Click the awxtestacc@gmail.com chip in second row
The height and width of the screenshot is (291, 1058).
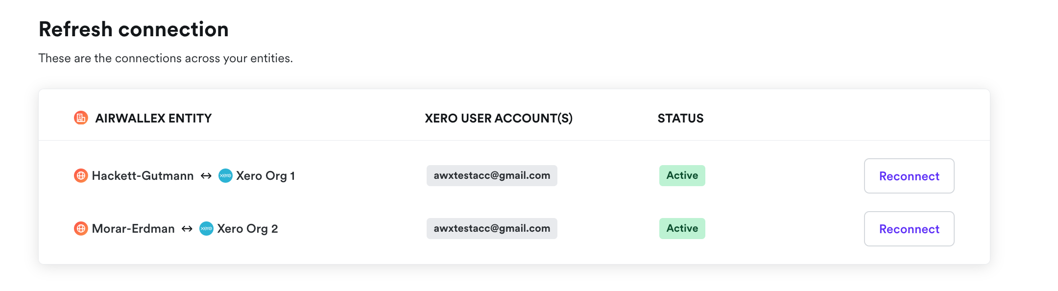tap(492, 228)
